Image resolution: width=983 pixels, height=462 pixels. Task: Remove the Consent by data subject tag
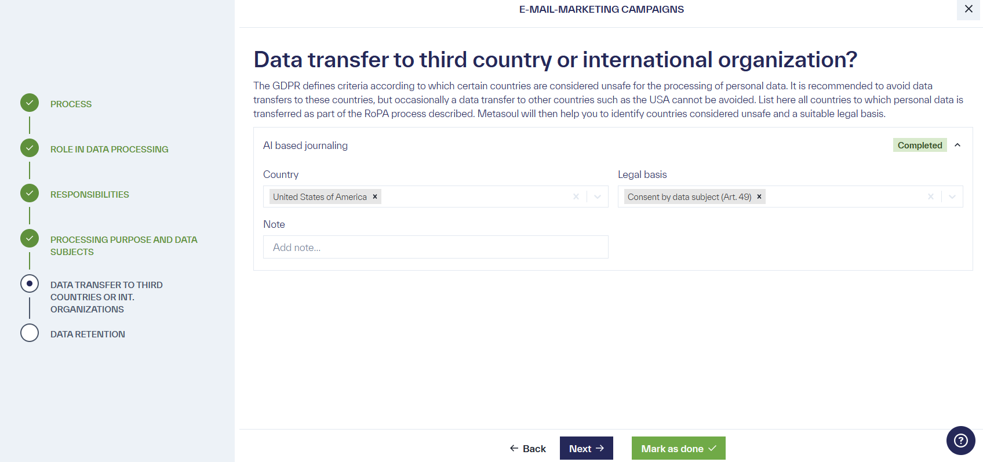pos(759,197)
